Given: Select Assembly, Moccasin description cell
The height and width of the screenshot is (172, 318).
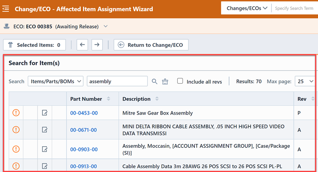Looking at the screenshot, I should pyautogui.click(x=206, y=149).
